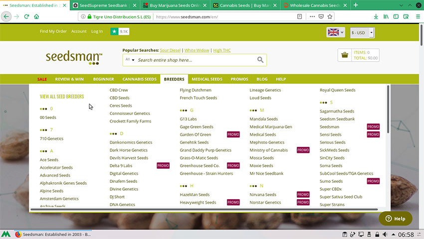
Task: Open the USD currency dropdown
Action: click(362, 33)
